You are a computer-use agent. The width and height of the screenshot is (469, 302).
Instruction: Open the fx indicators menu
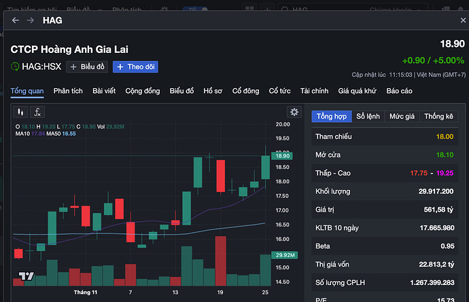[x=38, y=112]
